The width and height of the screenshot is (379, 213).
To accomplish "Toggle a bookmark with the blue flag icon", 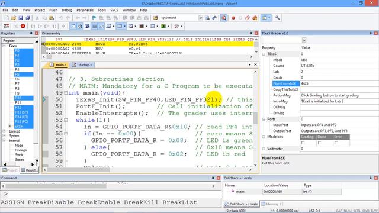I will (94, 18).
